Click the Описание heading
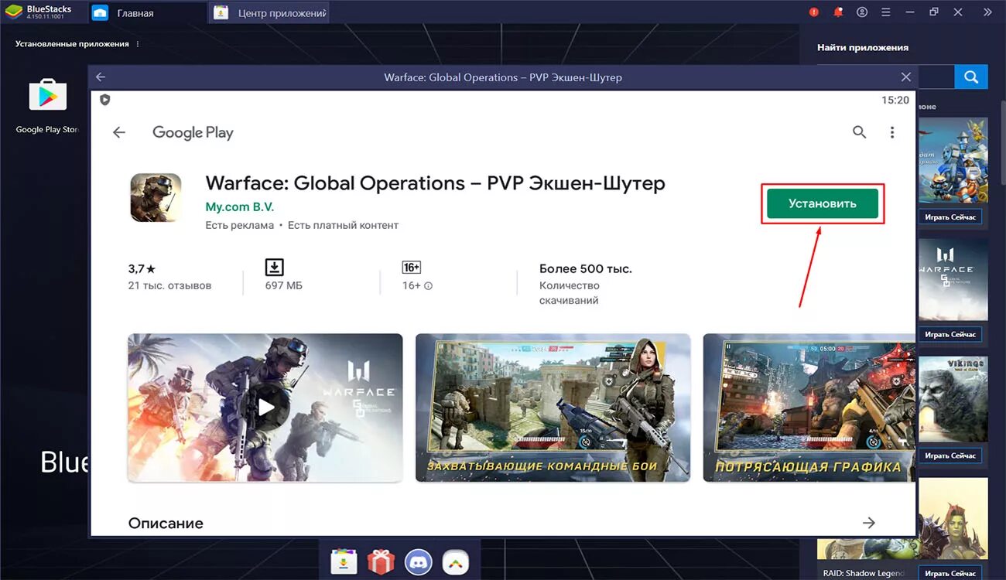This screenshot has height=580, width=1006. (166, 524)
